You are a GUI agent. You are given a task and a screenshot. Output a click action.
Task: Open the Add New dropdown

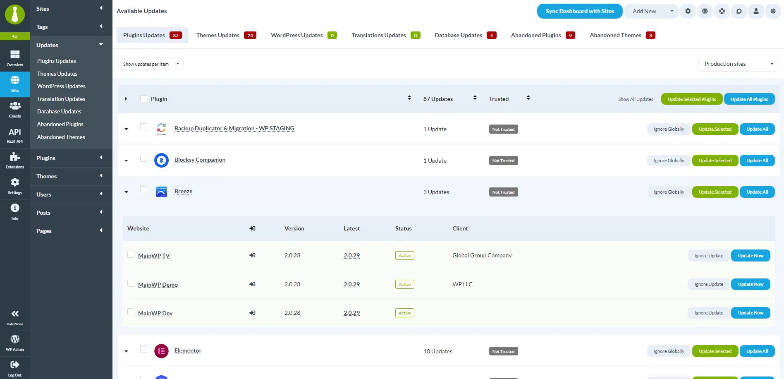(651, 11)
